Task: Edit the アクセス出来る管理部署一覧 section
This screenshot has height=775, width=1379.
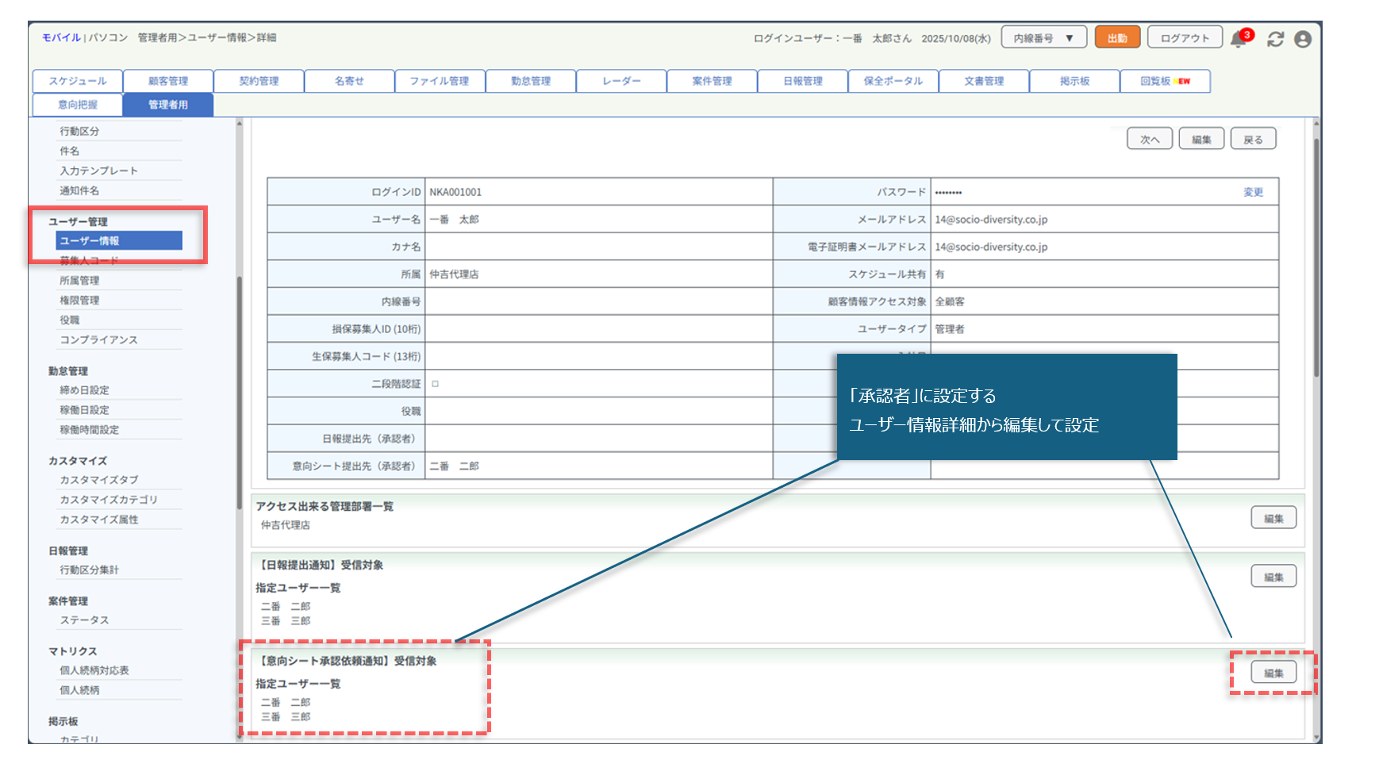Action: pos(1273,518)
